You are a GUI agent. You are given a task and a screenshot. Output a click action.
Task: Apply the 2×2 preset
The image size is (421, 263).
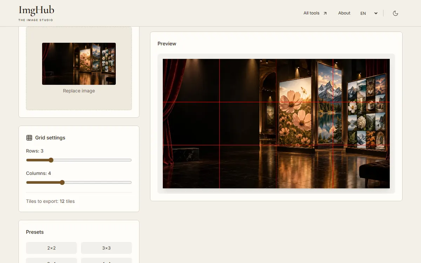(51, 248)
